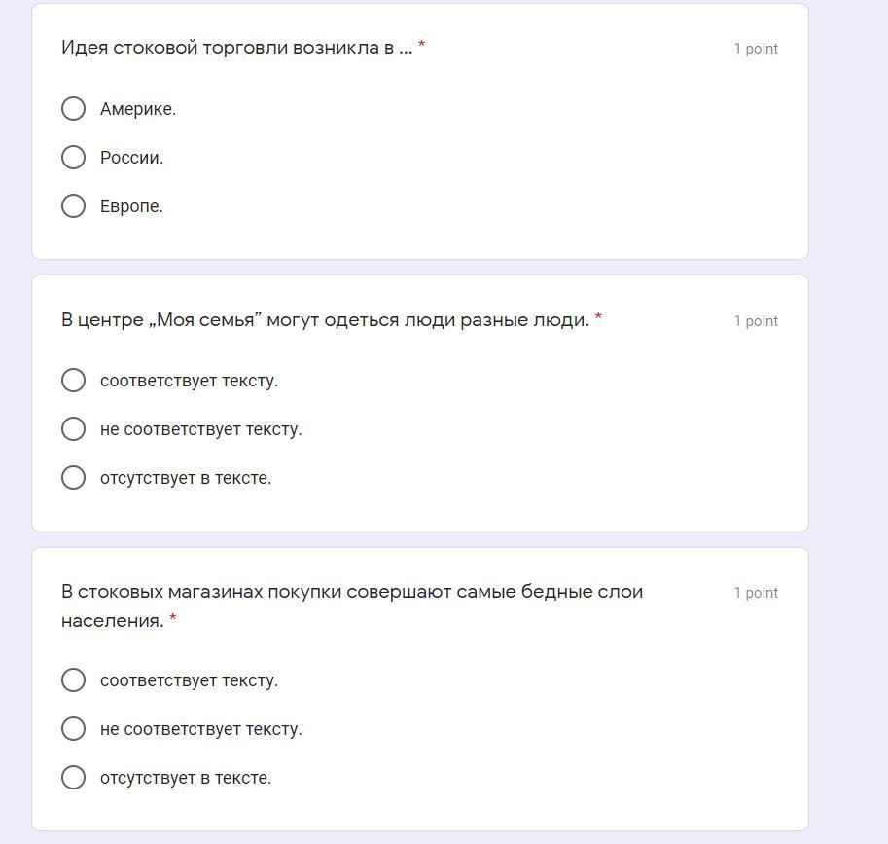Select the "Америке." radio button
This screenshot has width=888, height=844.
pyautogui.click(x=73, y=108)
